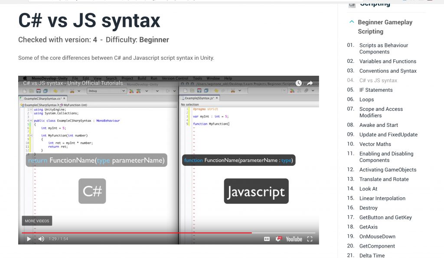Click the description 'Some of the core differences' text
The image size is (444, 258).
[116, 58]
